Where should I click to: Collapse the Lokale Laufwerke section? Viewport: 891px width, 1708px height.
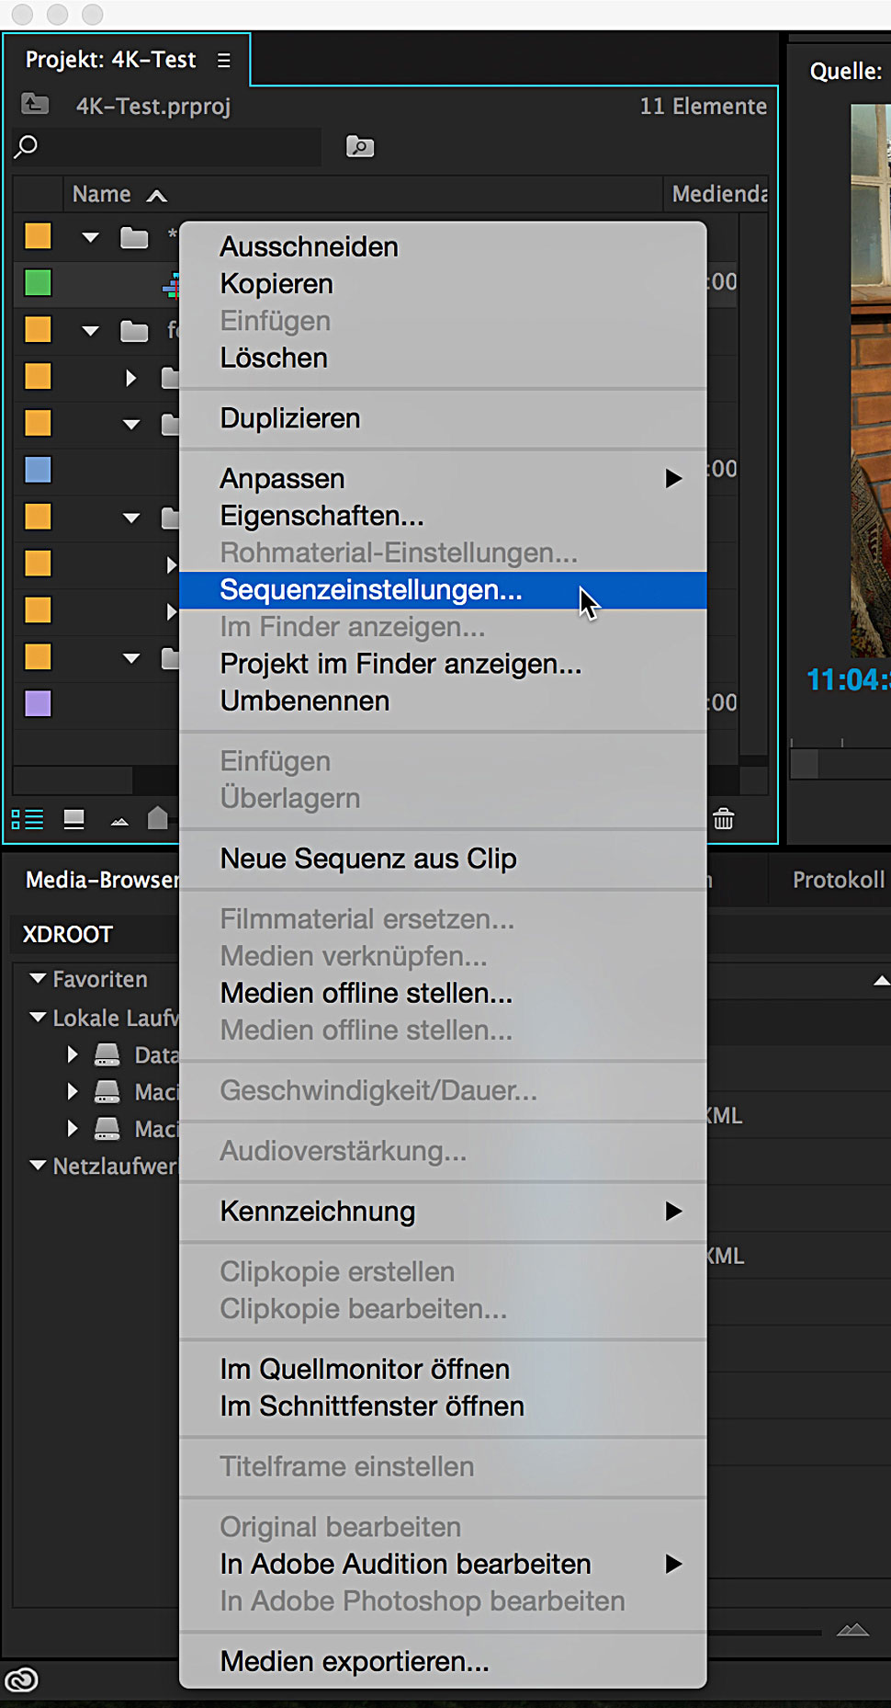pyautogui.click(x=38, y=1018)
